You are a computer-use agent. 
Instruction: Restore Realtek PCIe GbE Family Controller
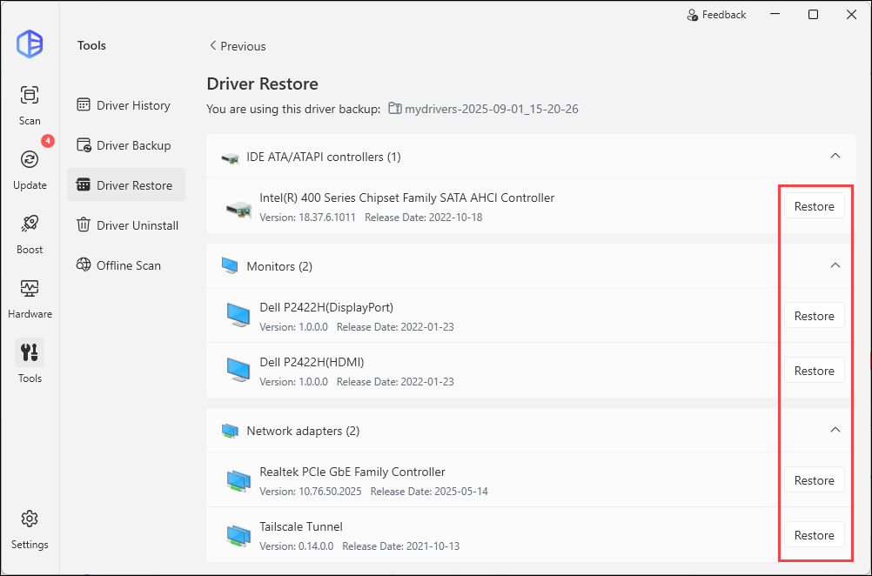[x=814, y=480]
